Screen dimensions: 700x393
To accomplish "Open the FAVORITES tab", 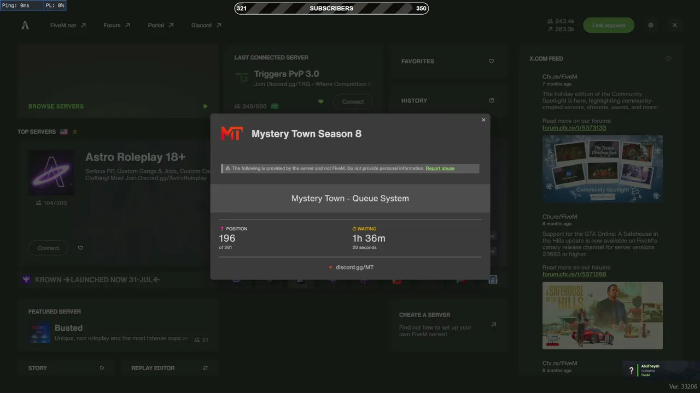I will point(447,61).
